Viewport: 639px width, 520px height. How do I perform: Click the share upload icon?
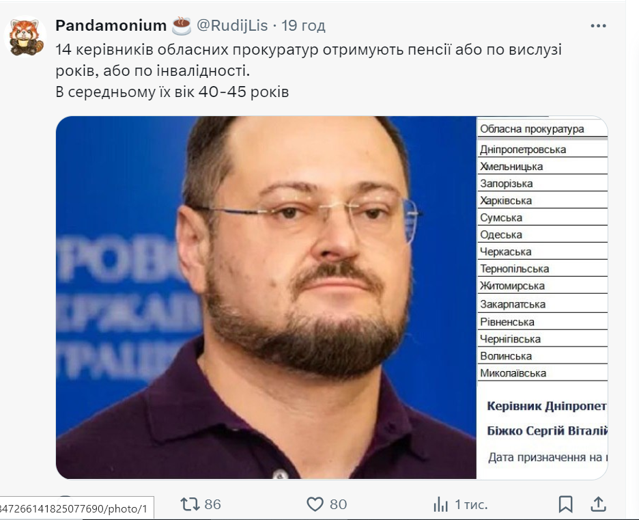(x=598, y=504)
